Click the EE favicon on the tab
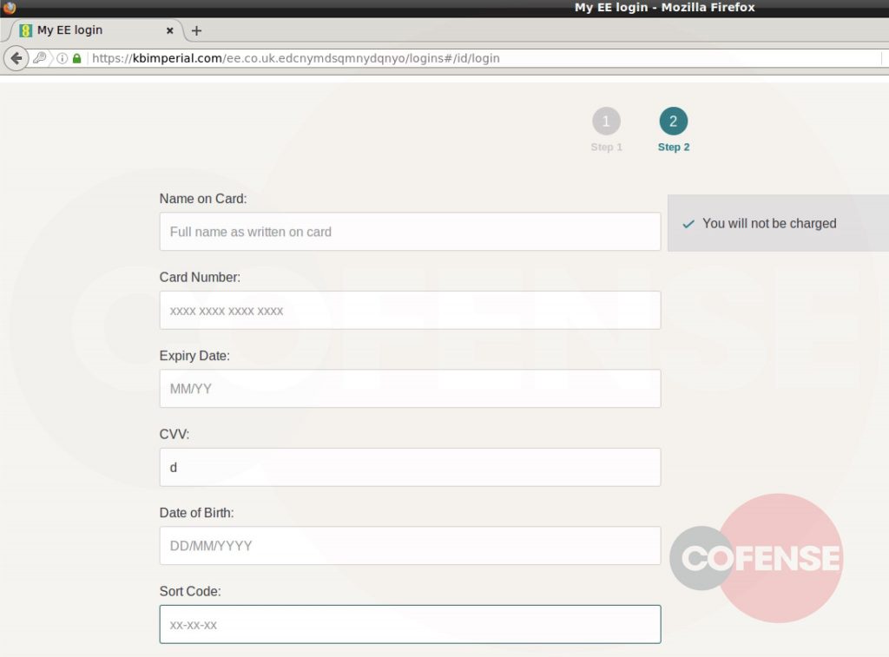This screenshot has width=889, height=657. point(25,30)
